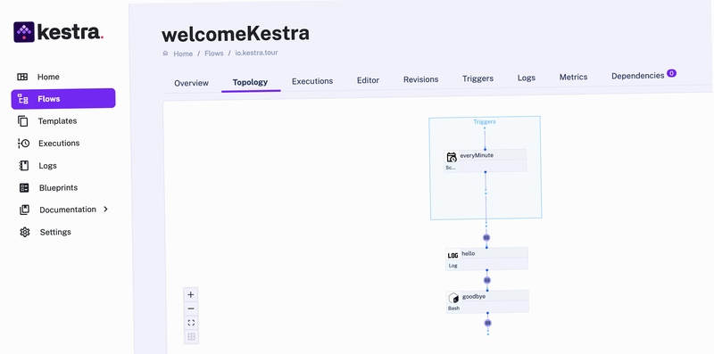Viewport: 714px width, 354px height.
Task: Switch to the Triggers tab
Action: pyautogui.click(x=477, y=78)
